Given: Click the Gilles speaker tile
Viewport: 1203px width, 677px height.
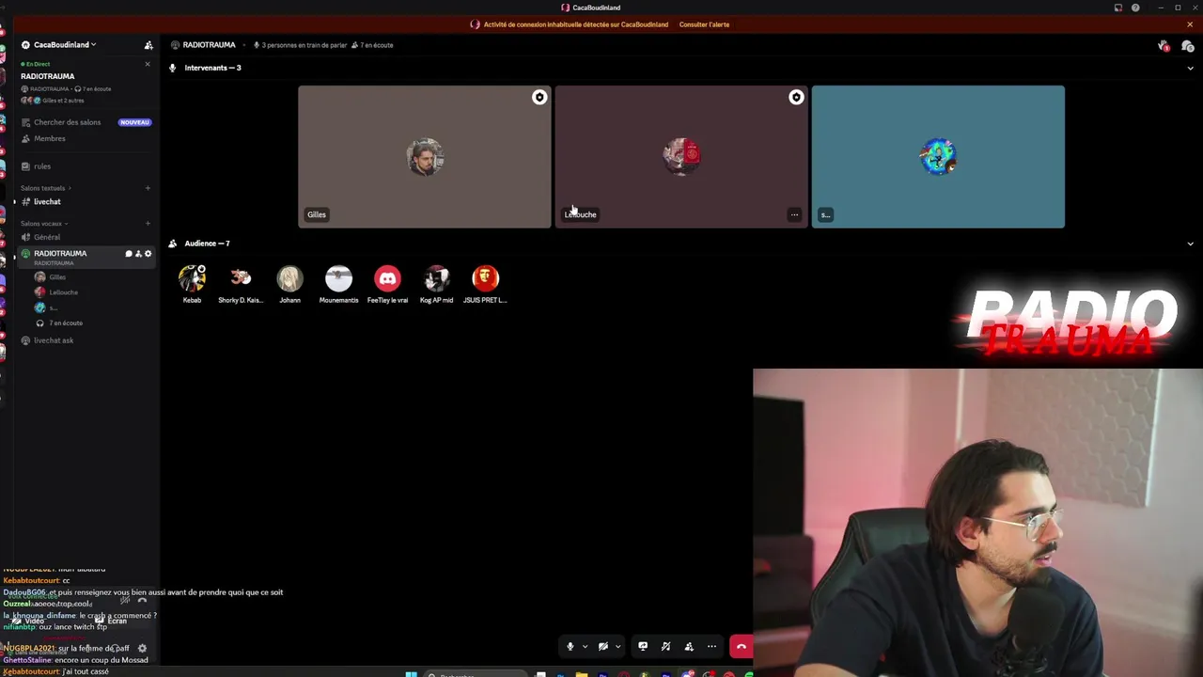Looking at the screenshot, I should point(425,157).
